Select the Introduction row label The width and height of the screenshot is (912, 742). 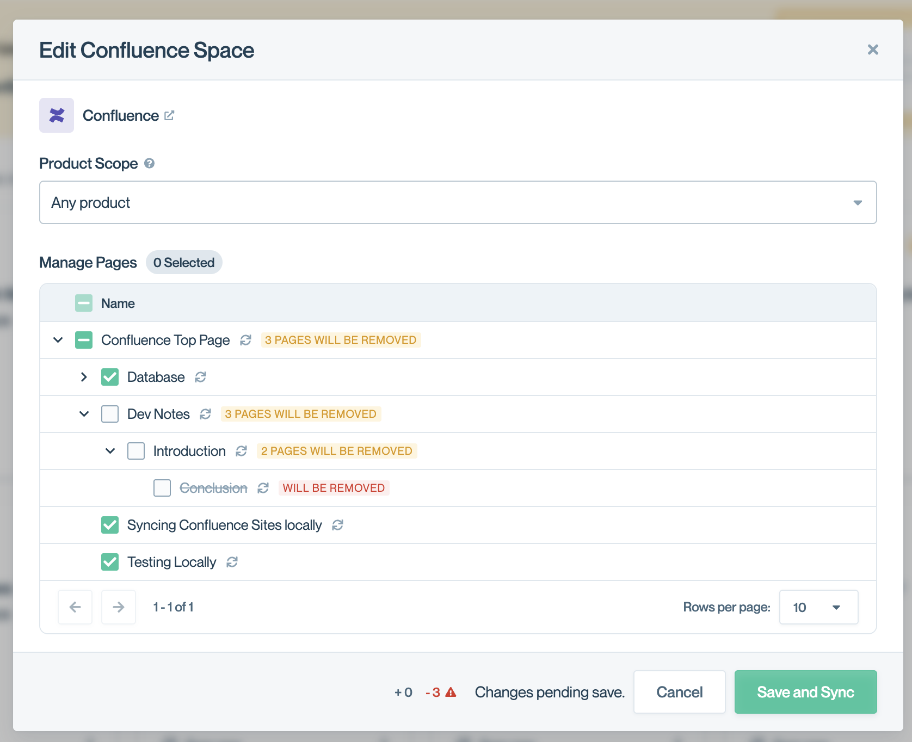pos(189,451)
